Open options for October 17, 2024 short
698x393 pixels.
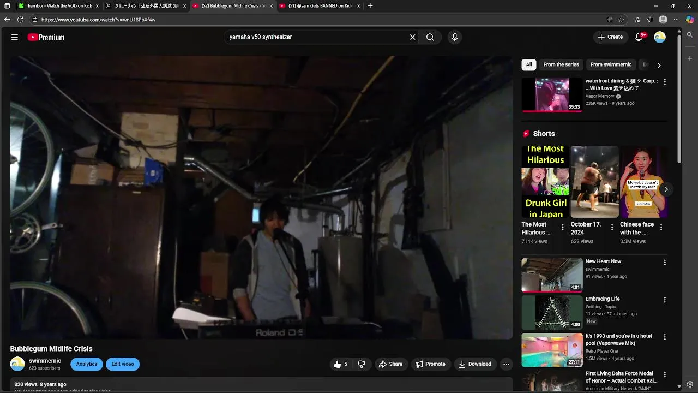click(x=612, y=227)
